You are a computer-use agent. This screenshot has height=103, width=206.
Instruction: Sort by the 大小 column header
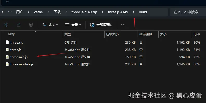pos(163,34)
